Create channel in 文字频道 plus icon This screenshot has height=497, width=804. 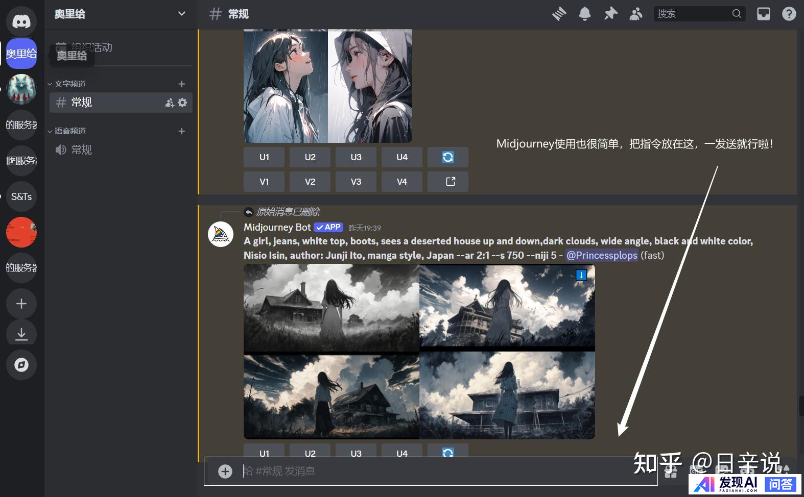click(x=181, y=84)
